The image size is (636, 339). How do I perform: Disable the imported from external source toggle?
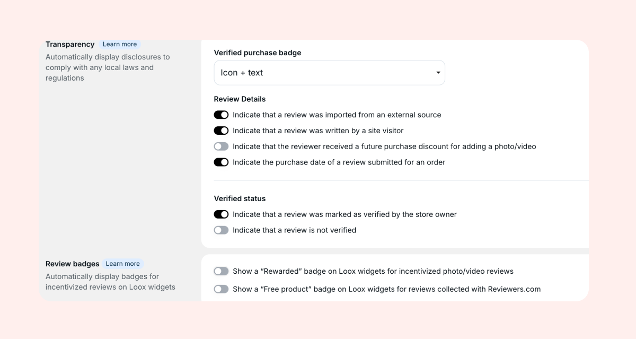coord(221,115)
